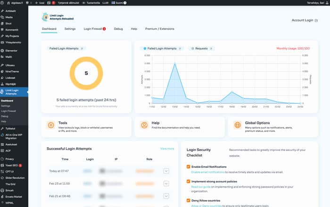
Task: Click the WordPress logo in admin bar
Action: [2, 3]
